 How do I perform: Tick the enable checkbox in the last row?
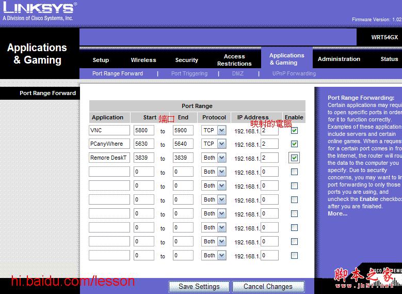[x=294, y=255]
